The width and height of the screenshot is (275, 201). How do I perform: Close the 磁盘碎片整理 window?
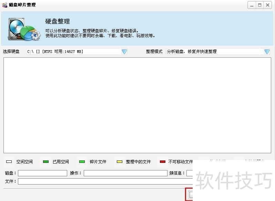[x=268, y=5]
